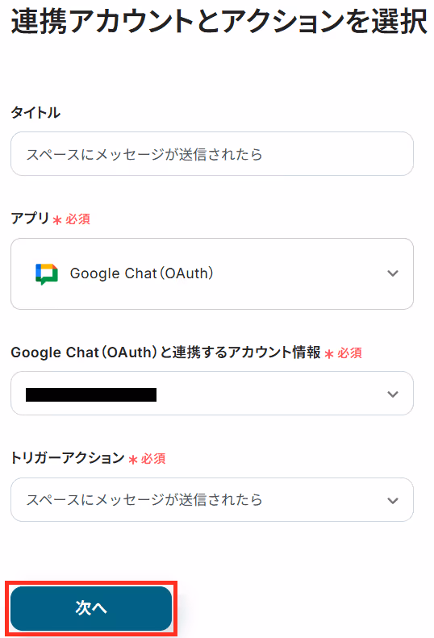
Task: Focus the タイトル text input field
Action: pyautogui.click(x=212, y=154)
